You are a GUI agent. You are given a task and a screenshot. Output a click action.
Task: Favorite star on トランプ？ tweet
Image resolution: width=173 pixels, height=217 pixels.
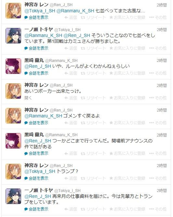tap(127, 178)
